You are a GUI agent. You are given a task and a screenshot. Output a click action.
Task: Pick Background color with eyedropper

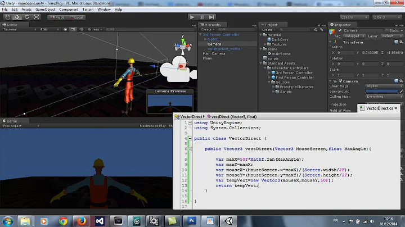[401, 92]
